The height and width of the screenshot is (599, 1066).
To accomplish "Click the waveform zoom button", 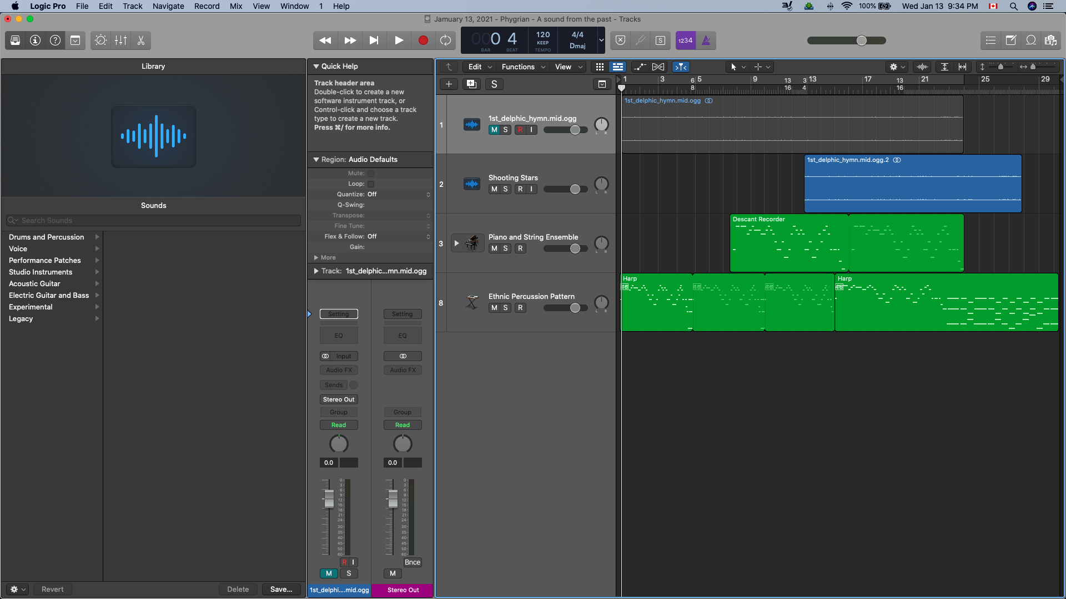I will coord(922,67).
